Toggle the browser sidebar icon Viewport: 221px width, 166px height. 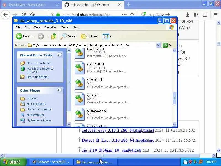(205, 15)
